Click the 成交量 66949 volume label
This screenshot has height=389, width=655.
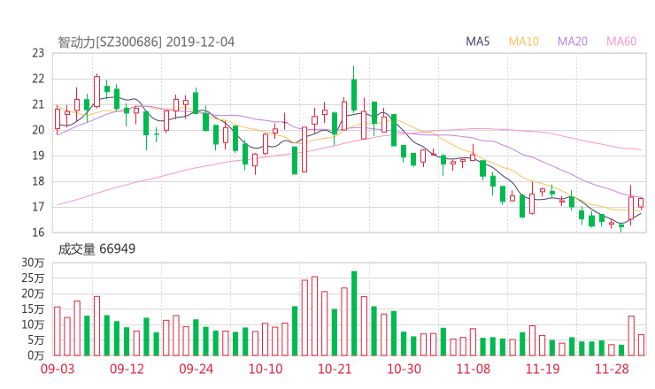(96, 249)
